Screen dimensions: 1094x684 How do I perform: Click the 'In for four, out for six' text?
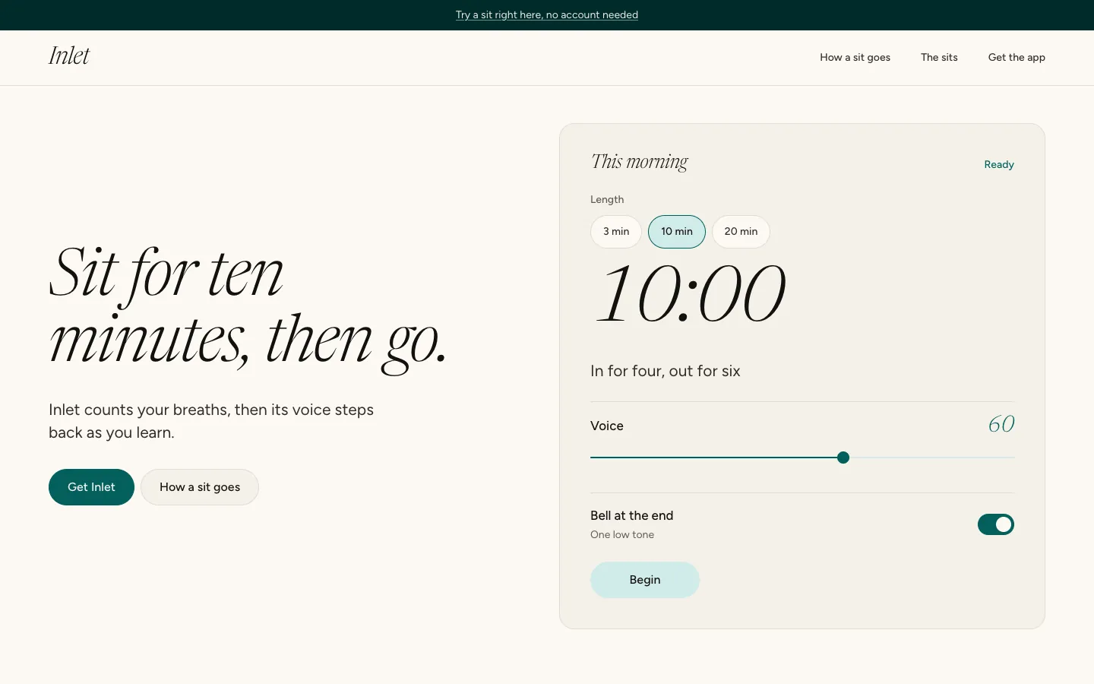click(666, 371)
